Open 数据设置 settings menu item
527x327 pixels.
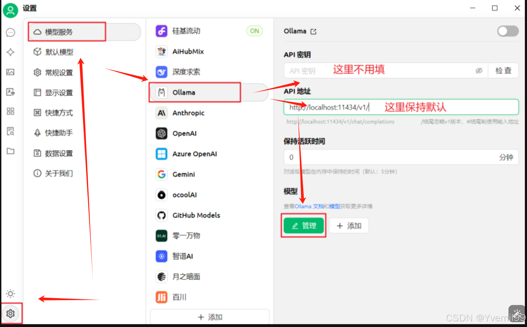[59, 153]
